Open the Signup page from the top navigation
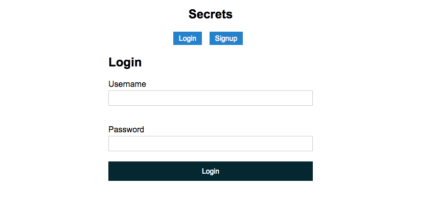The height and width of the screenshot is (211, 436). tap(226, 38)
